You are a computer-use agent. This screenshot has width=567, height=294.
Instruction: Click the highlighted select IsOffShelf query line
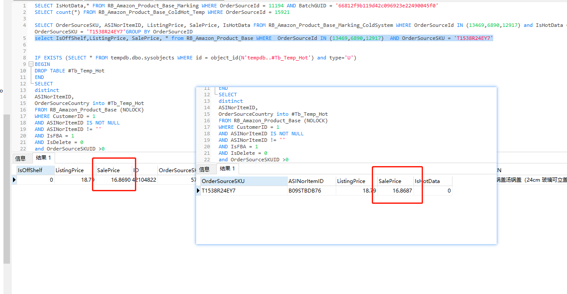tap(264, 38)
